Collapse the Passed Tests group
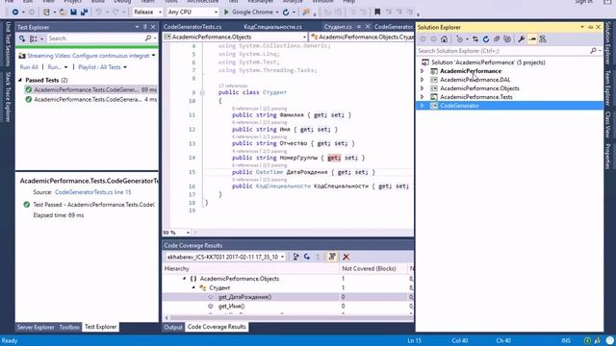616x346 pixels. [x=20, y=80]
